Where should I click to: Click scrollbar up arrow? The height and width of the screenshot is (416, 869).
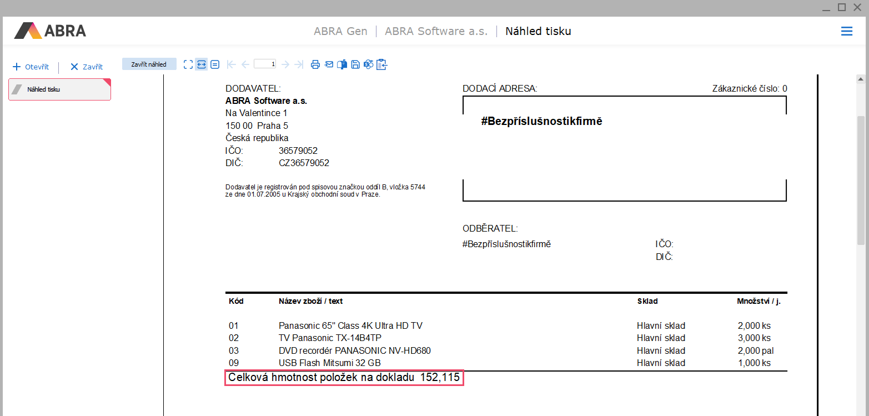click(x=861, y=79)
